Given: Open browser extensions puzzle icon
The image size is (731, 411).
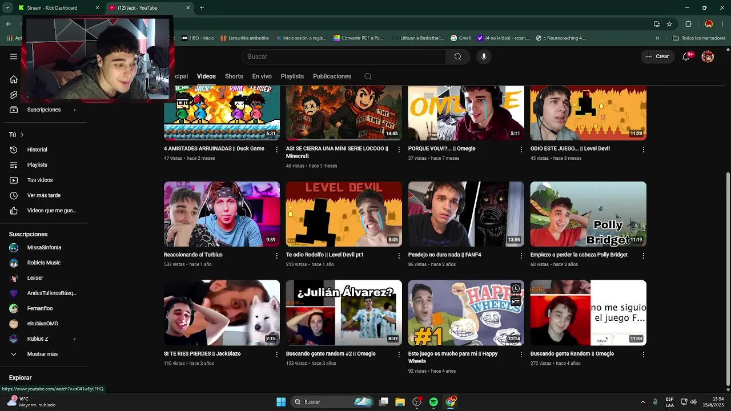Looking at the screenshot, I should [x=688, y=24].
